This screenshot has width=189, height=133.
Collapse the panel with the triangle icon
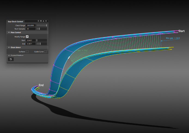43,21
